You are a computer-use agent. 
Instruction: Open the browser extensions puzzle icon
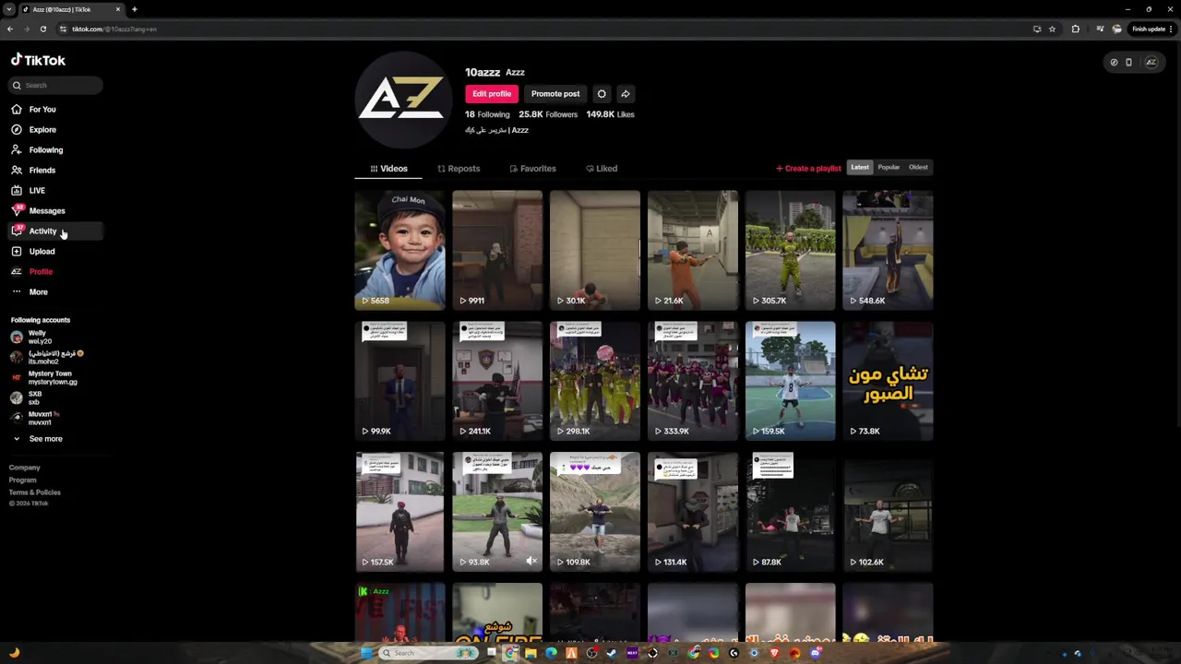1075,29
